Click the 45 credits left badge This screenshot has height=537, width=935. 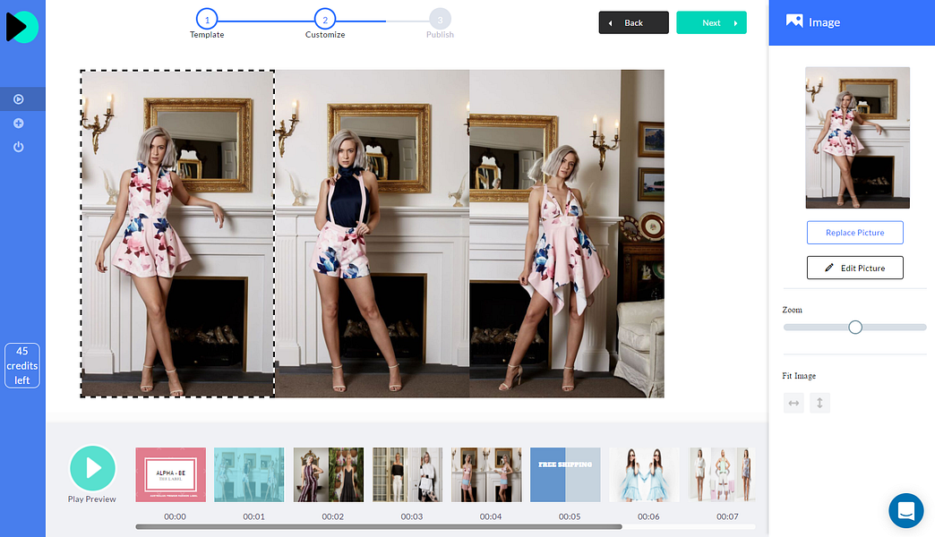22,365
